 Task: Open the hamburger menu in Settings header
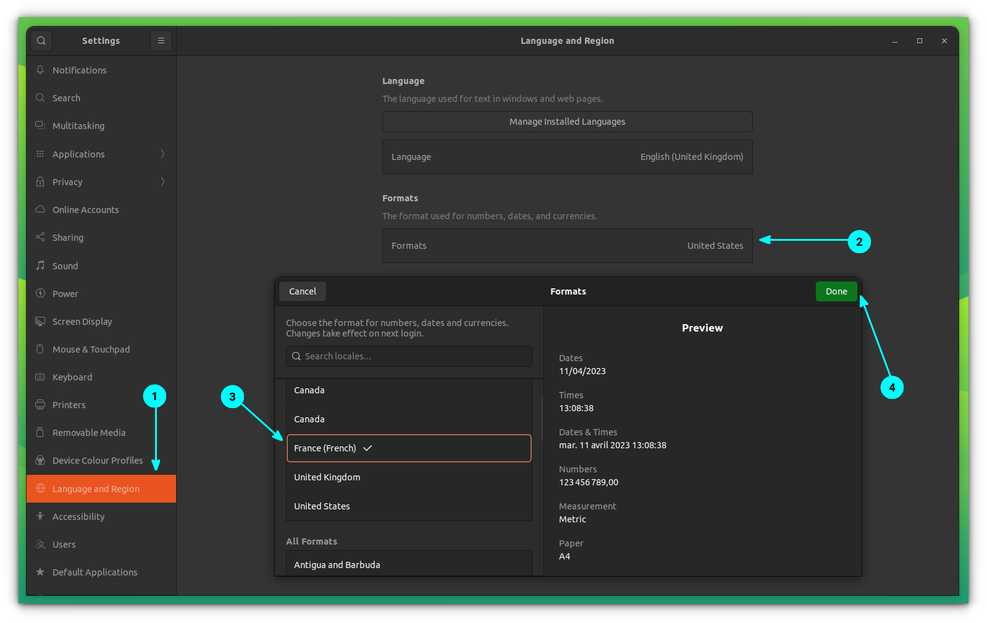pos(161,41)
